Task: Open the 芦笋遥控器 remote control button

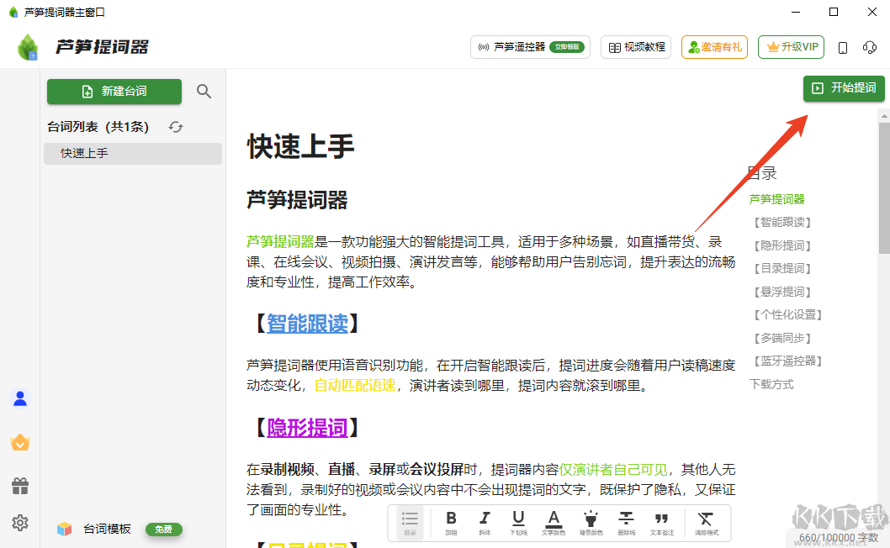Action: pyautogui.click(x=530, y=47)
